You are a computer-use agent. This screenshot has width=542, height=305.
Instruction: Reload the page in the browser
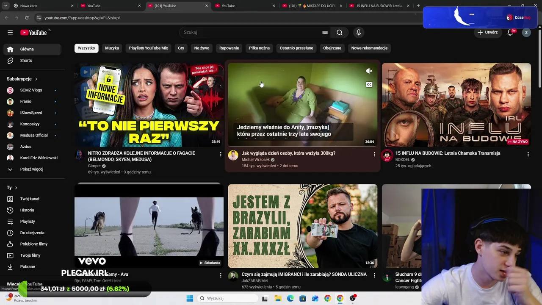click(27, 18)
